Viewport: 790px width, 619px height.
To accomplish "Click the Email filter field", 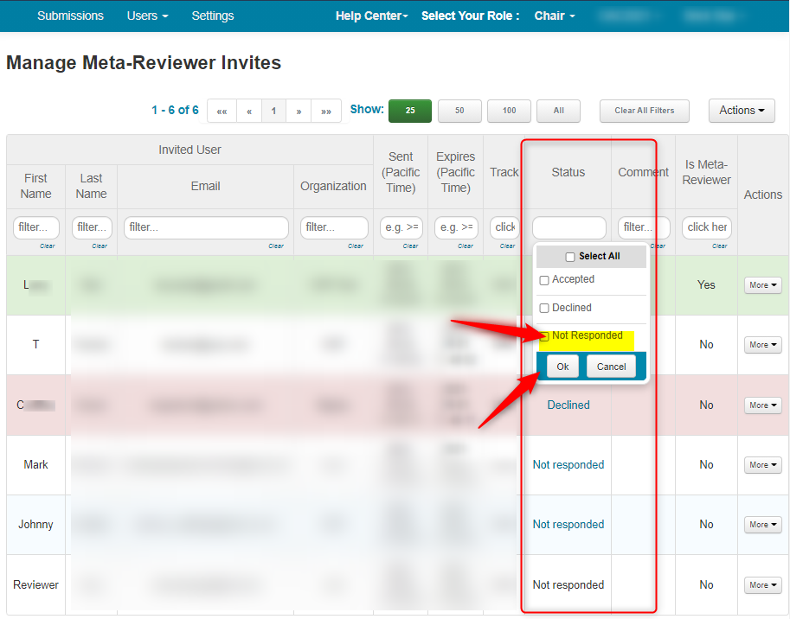I will [x=206, y=227].
